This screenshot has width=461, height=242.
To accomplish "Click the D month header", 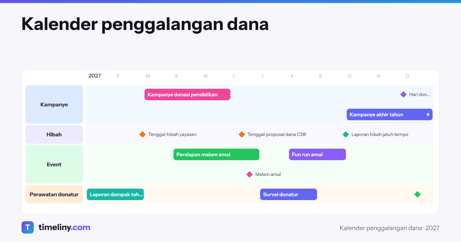I will coord(407,76).
